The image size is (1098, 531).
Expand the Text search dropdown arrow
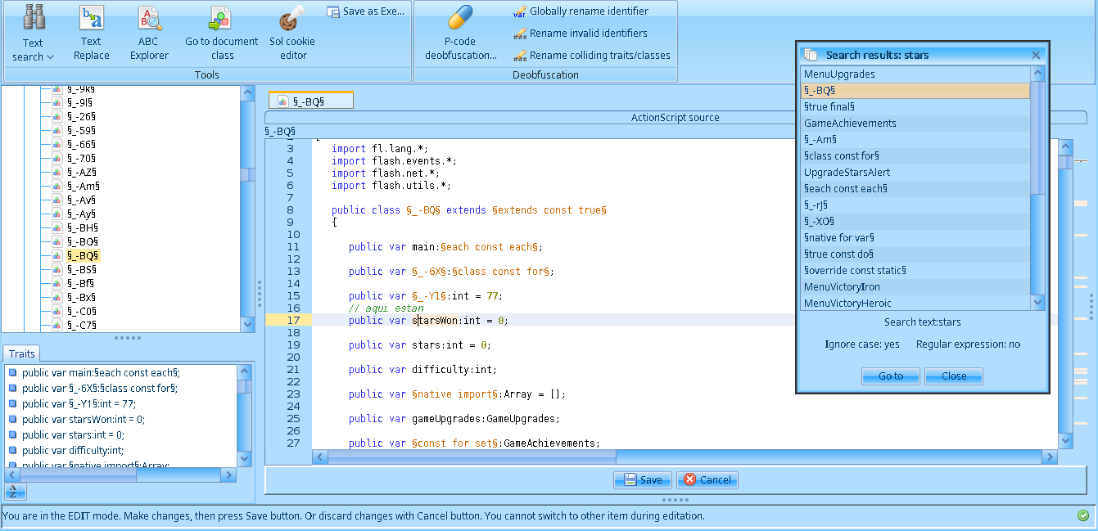pos(51,57)
